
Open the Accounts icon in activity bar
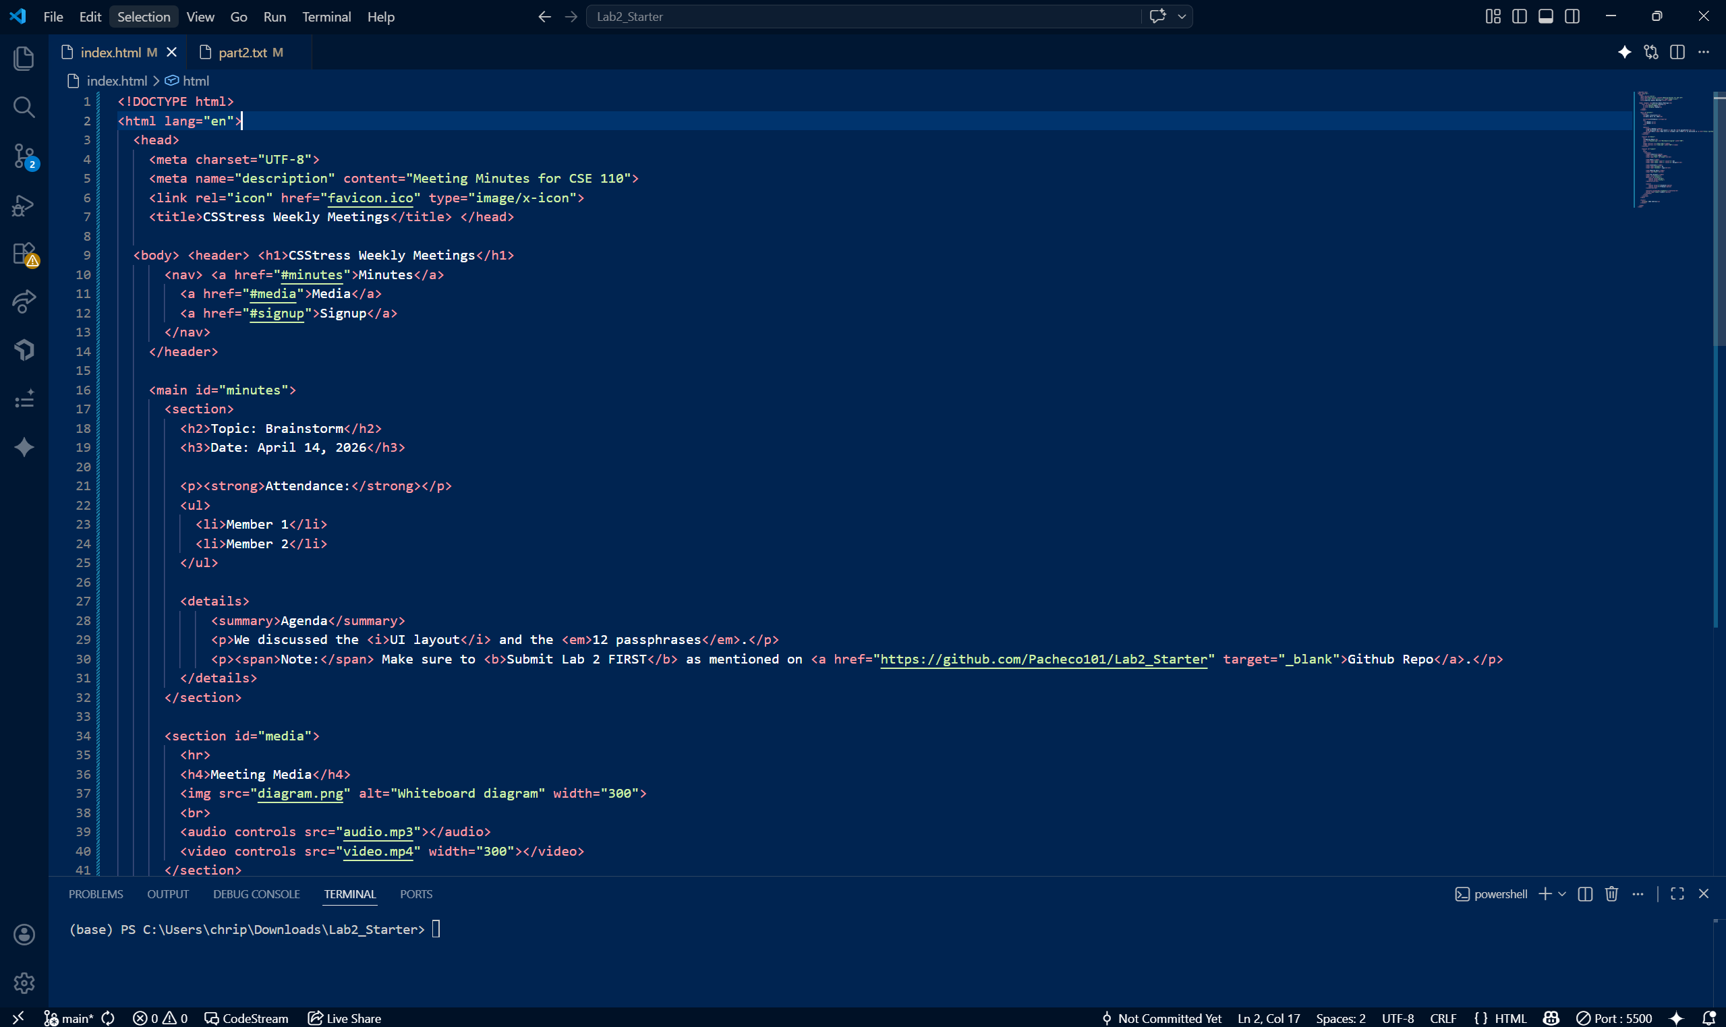(24, 934)
